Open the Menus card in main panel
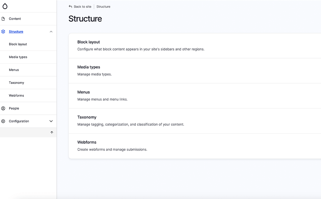Viewport: 321px width, 199px height. (x=84, y=92)
